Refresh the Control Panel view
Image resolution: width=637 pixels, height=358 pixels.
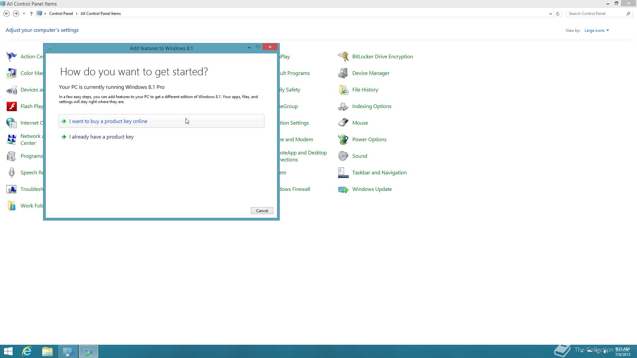coord(558,14)
